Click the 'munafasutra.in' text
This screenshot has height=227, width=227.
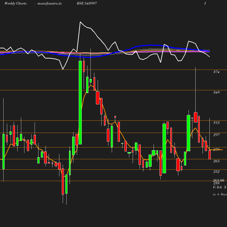[x=49, y=4]
